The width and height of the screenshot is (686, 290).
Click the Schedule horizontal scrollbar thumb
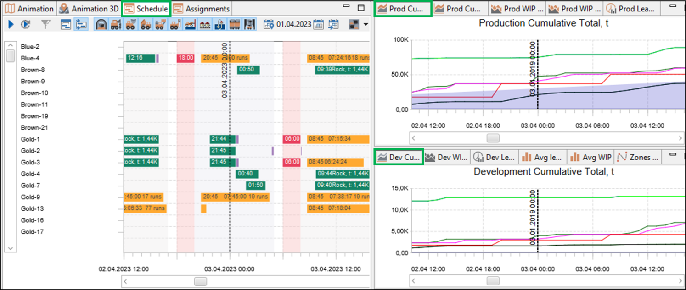[x=200, y=282]
